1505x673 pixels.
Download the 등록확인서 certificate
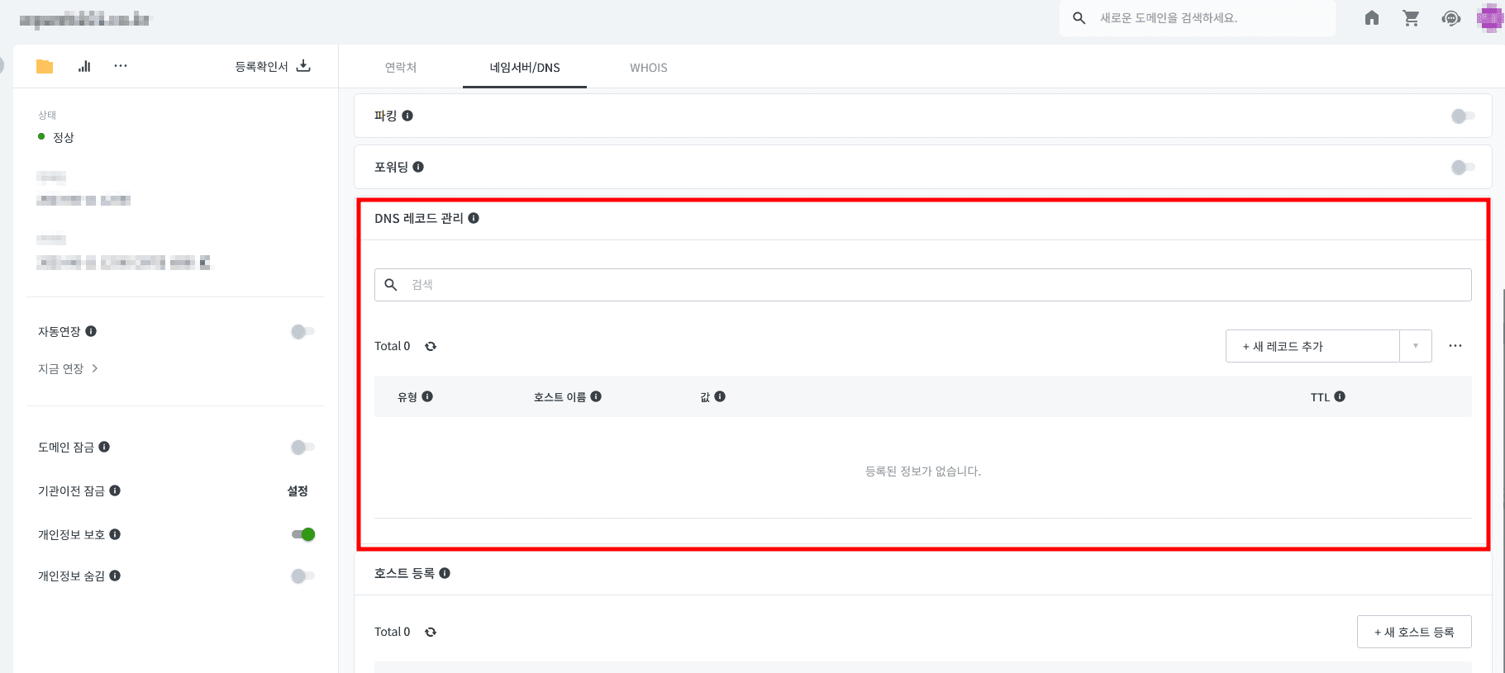pyautogui.click(x=273, y=66)
